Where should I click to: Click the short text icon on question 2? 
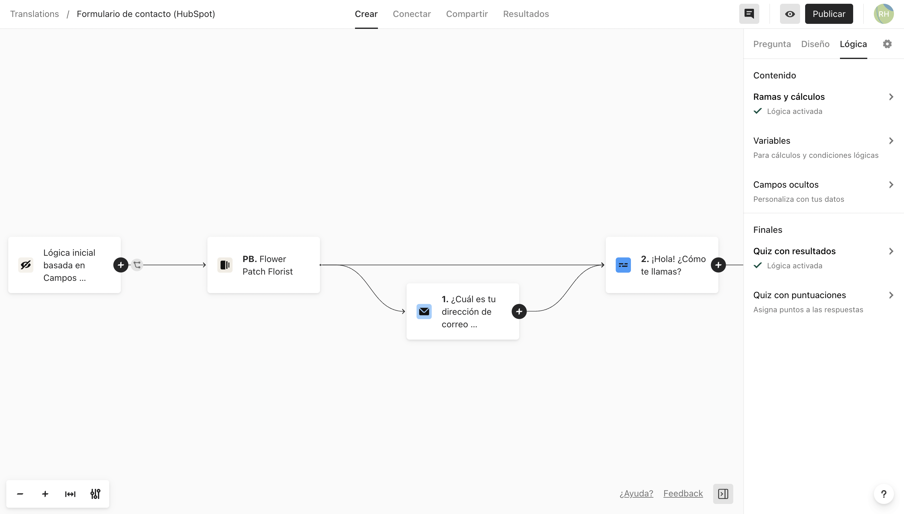pyautogui.click(x=623, y=265)
